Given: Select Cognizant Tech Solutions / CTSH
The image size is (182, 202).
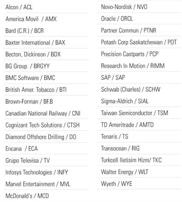Looking at the screenshot, I should [42, 125].
